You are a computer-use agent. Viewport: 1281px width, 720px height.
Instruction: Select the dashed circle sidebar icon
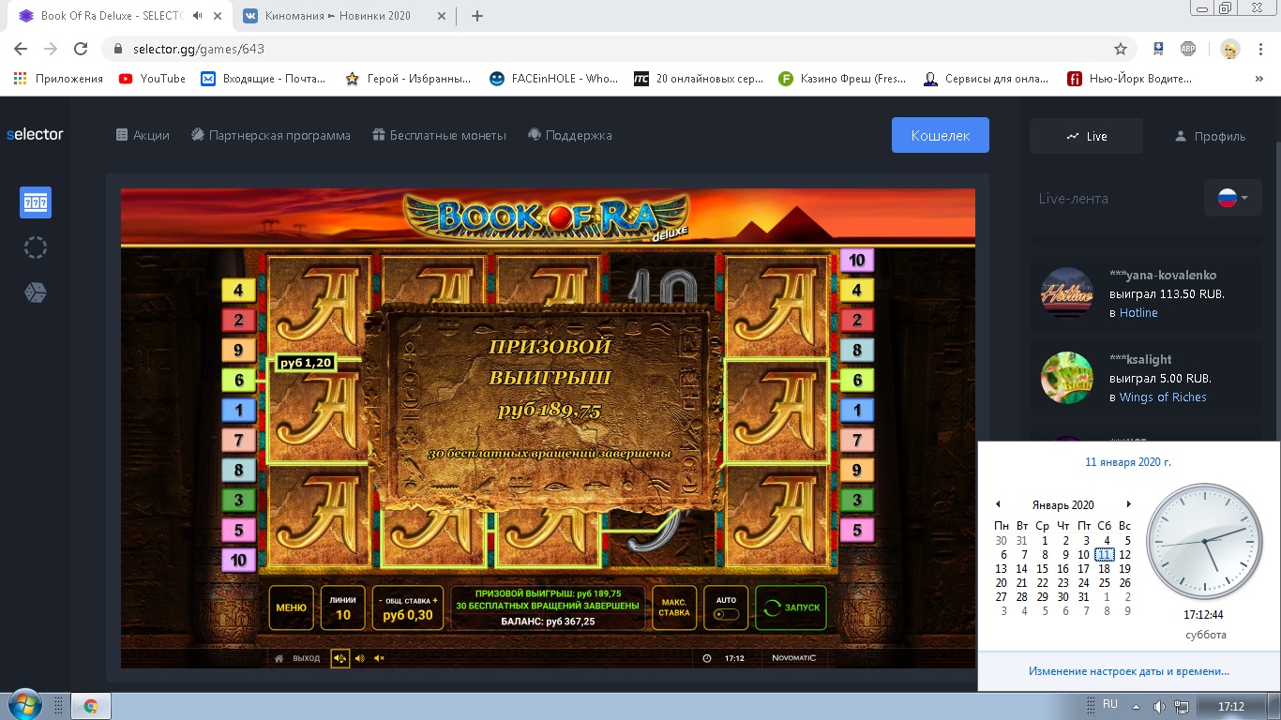pyautogui.click(x=36, y=247)
